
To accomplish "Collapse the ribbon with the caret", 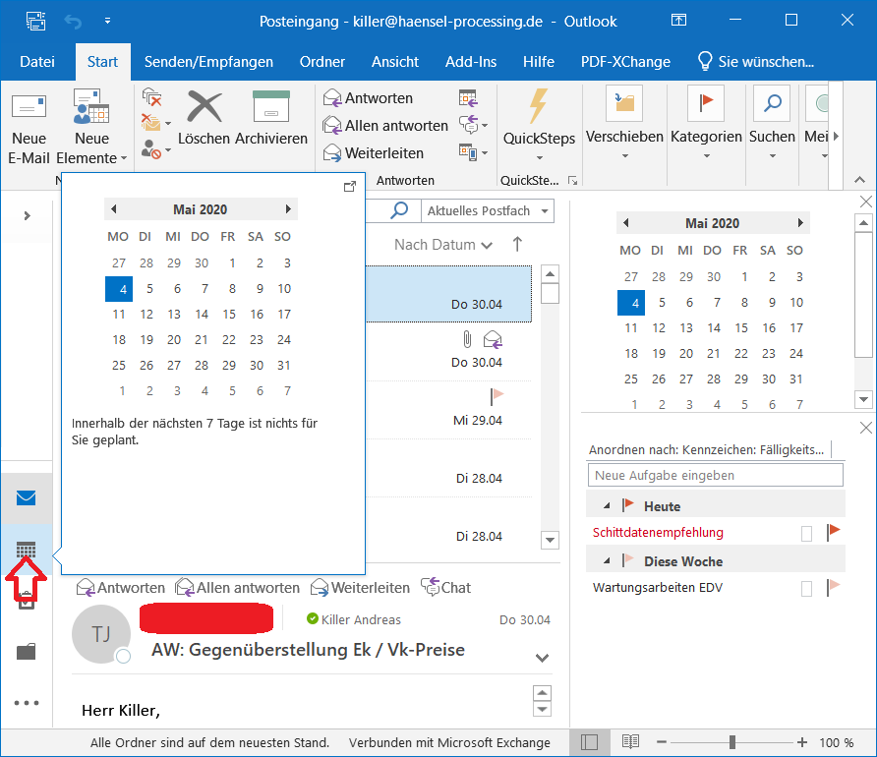I will (859, 180).
